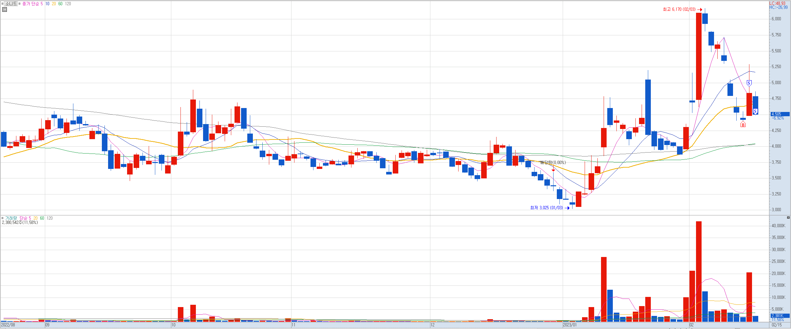Click the lower blue S sell signal marker
Image resolution: width=791 pixels, height=329 pixels.
pyautogui.click(x=755, y=111)
